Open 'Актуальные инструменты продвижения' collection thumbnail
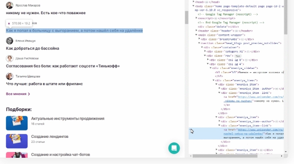Screen dimensions: 294x164 pyautogui.click(x=17, y=123)
